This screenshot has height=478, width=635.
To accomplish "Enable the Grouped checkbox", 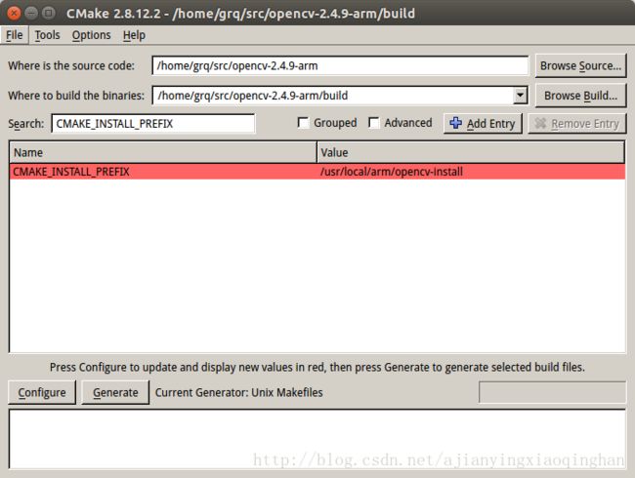I will 303,123.
